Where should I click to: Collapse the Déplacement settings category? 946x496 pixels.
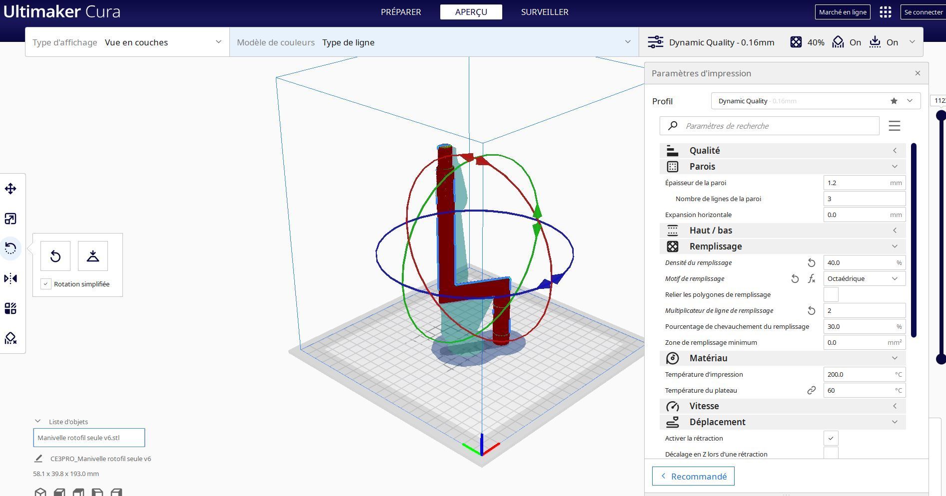[783, 422]
